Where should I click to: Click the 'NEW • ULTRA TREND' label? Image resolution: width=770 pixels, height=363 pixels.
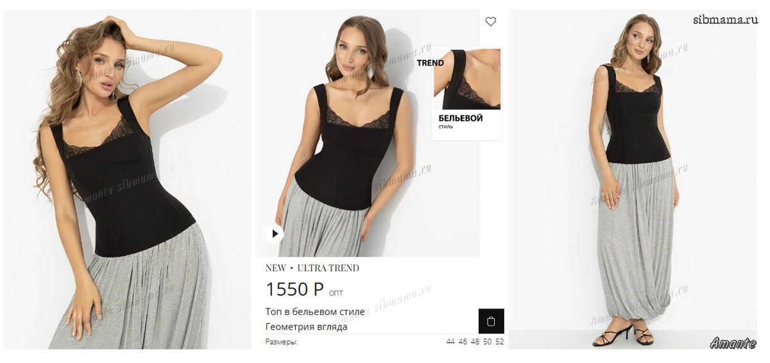click(312, 268)
